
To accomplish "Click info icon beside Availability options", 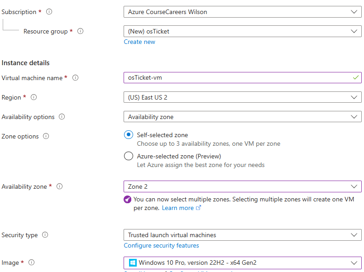I will click(62, 117).
